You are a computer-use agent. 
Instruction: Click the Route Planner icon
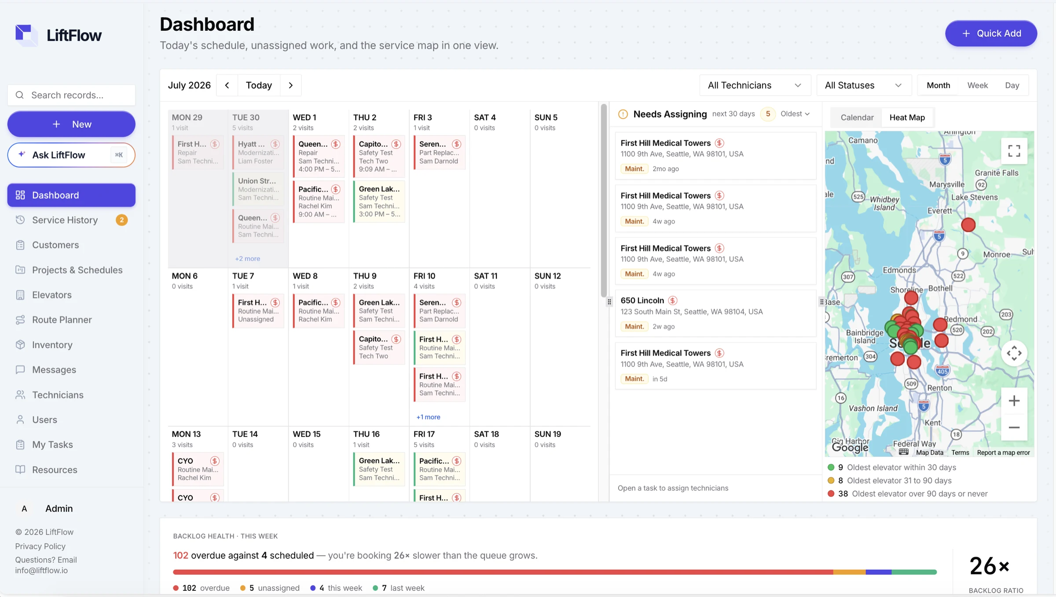pos(20,320)
